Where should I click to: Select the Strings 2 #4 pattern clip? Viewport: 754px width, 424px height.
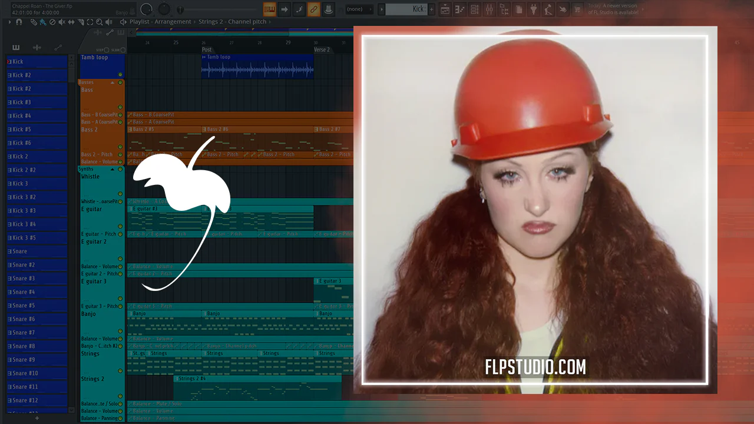pyautogui.click(x=257, y=387)
